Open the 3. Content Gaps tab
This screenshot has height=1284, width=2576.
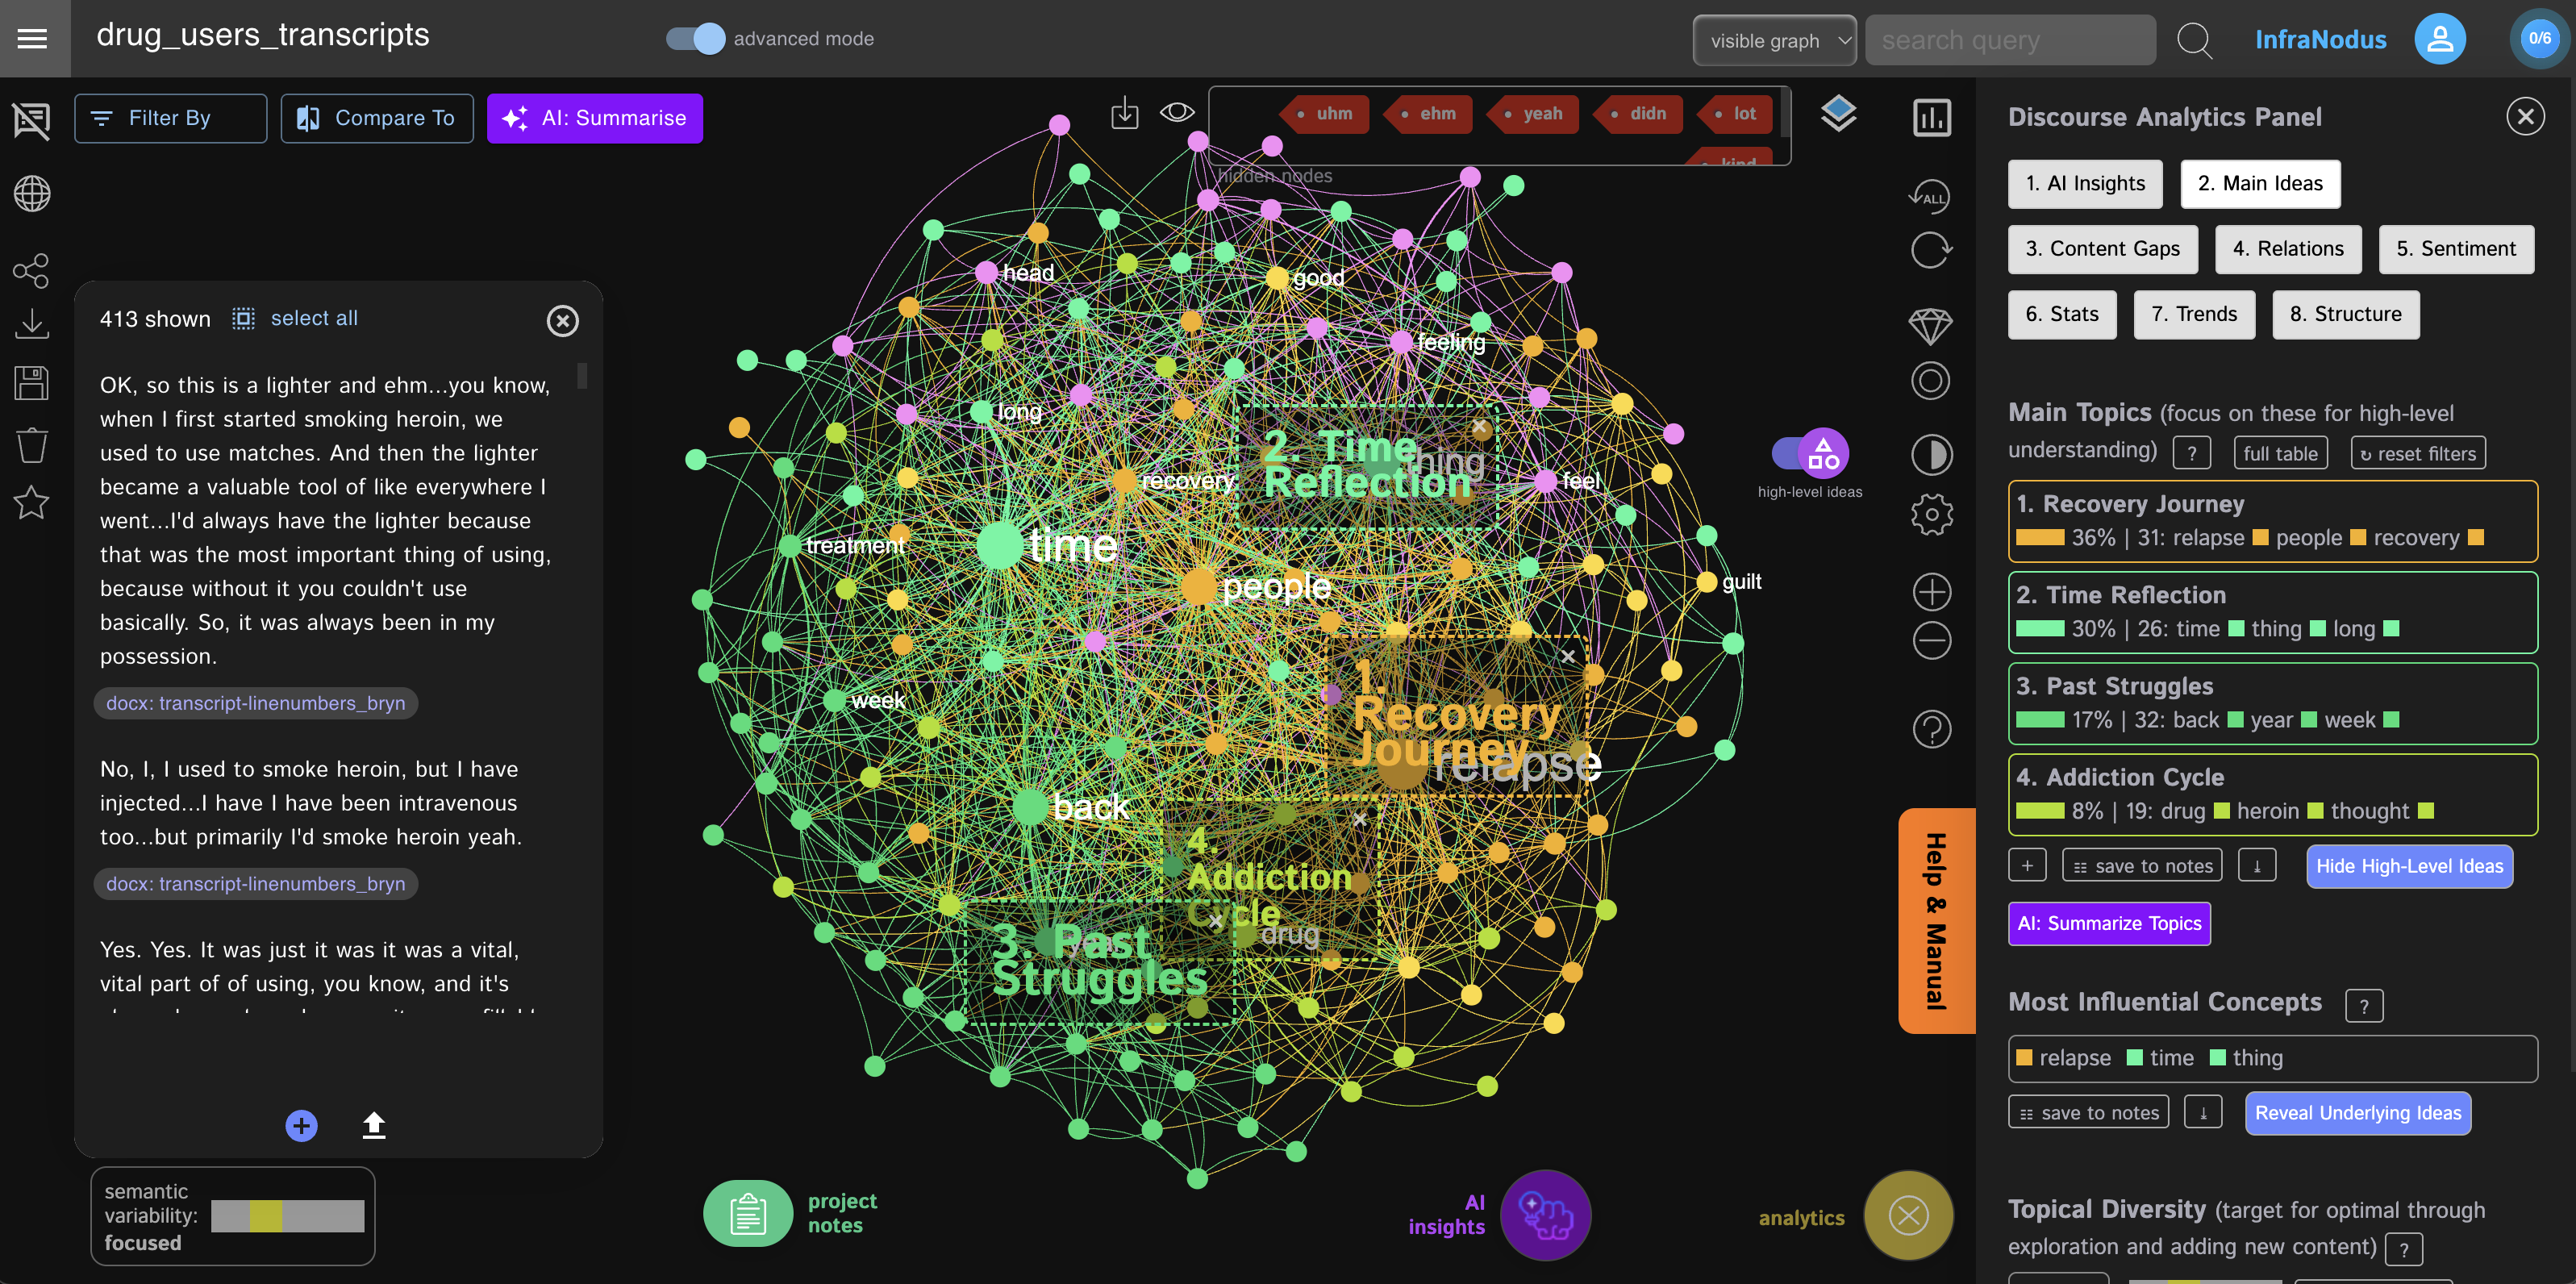pyautogui.click(x=2102, y=249)
